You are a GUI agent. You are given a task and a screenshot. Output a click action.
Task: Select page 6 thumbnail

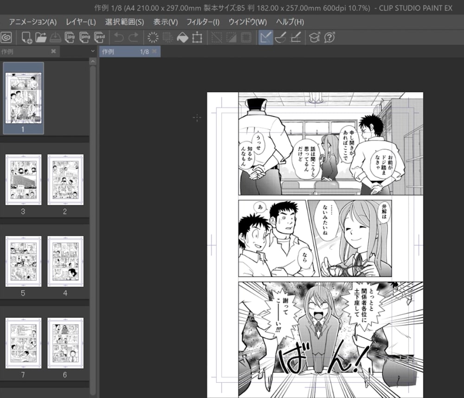pos(65,343)
